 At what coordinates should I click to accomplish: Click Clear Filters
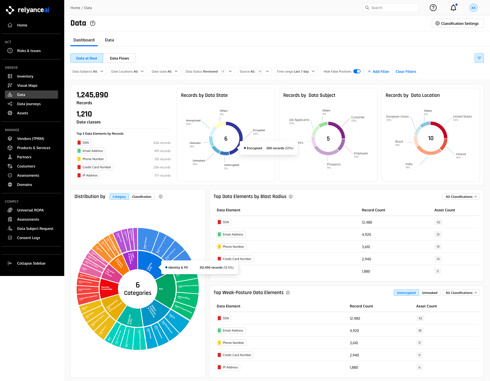tap(406, 71)
